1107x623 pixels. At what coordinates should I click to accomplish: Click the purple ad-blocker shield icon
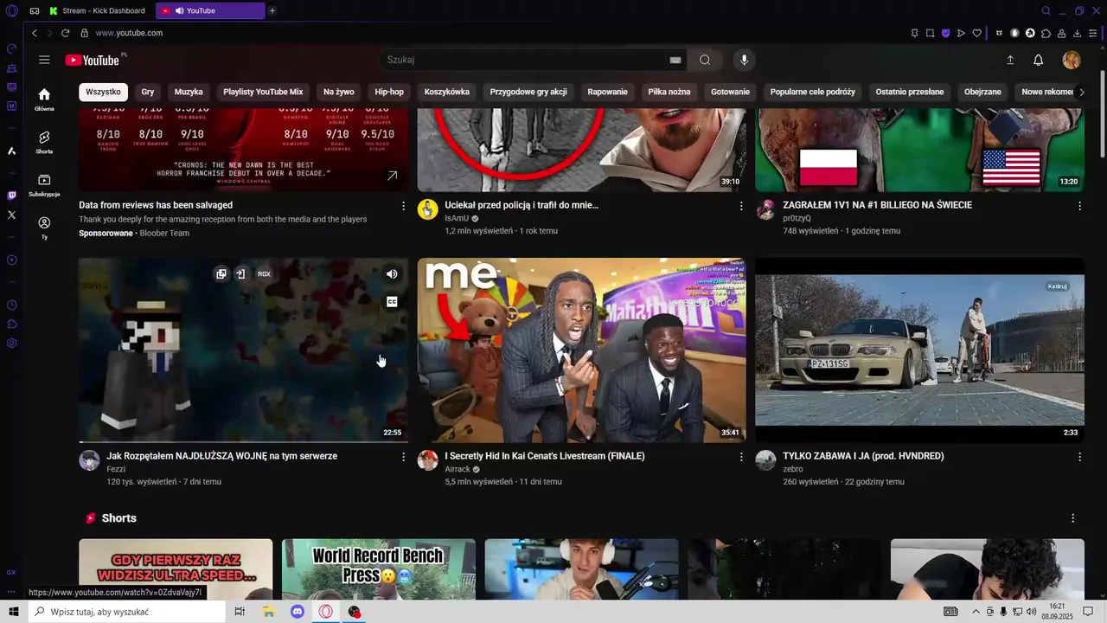pyautogui.click(x=946, y=33)
